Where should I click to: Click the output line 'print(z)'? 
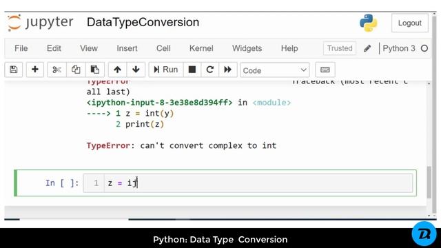pos(145,124)
